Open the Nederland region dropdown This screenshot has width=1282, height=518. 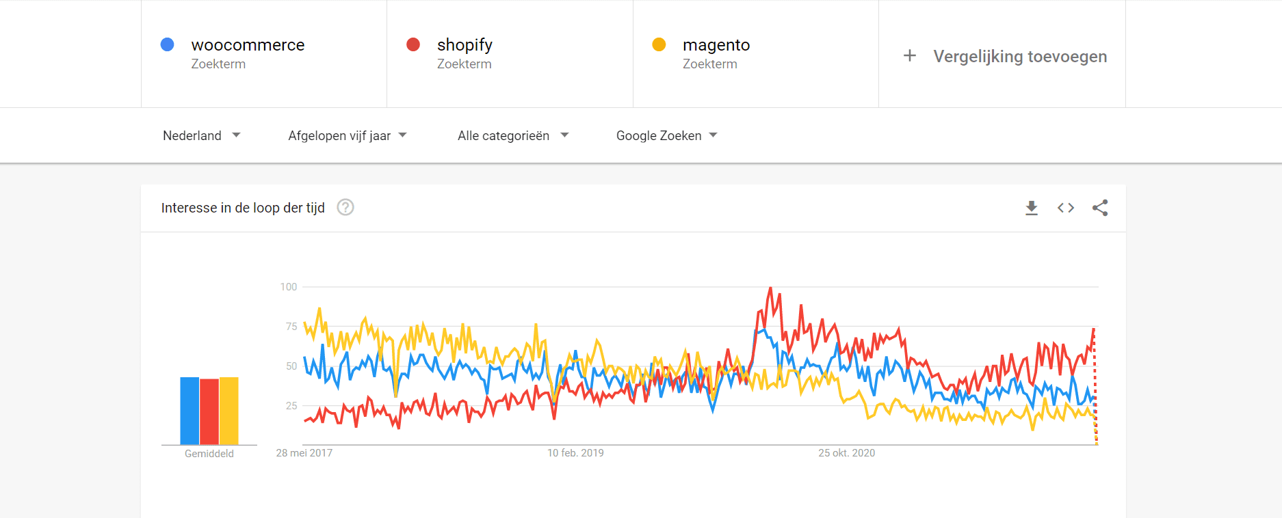pos(202,135)
